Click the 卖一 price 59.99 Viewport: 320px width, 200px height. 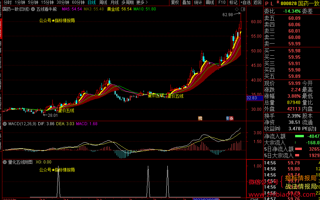294,44
